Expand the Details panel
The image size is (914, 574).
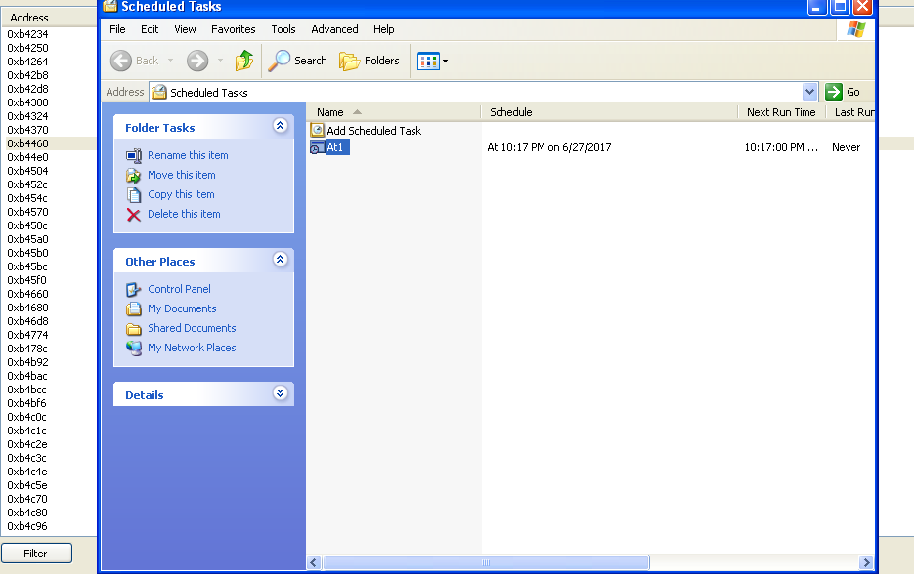(280, 393)
